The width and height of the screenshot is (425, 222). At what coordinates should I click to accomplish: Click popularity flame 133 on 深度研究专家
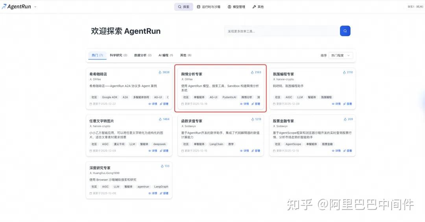pos(165,166)
